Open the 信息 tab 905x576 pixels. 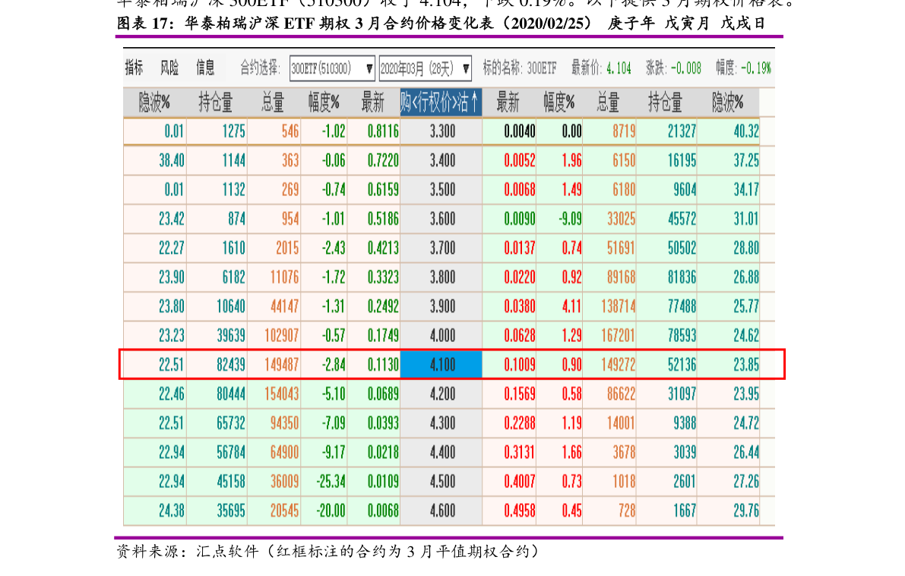(x=205, y=68)
